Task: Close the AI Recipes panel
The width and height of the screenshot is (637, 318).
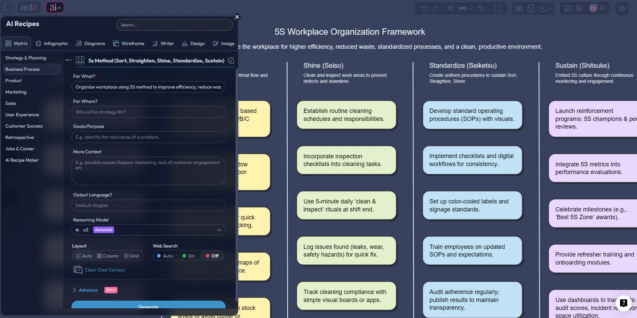Action: (x=237, y=17)
